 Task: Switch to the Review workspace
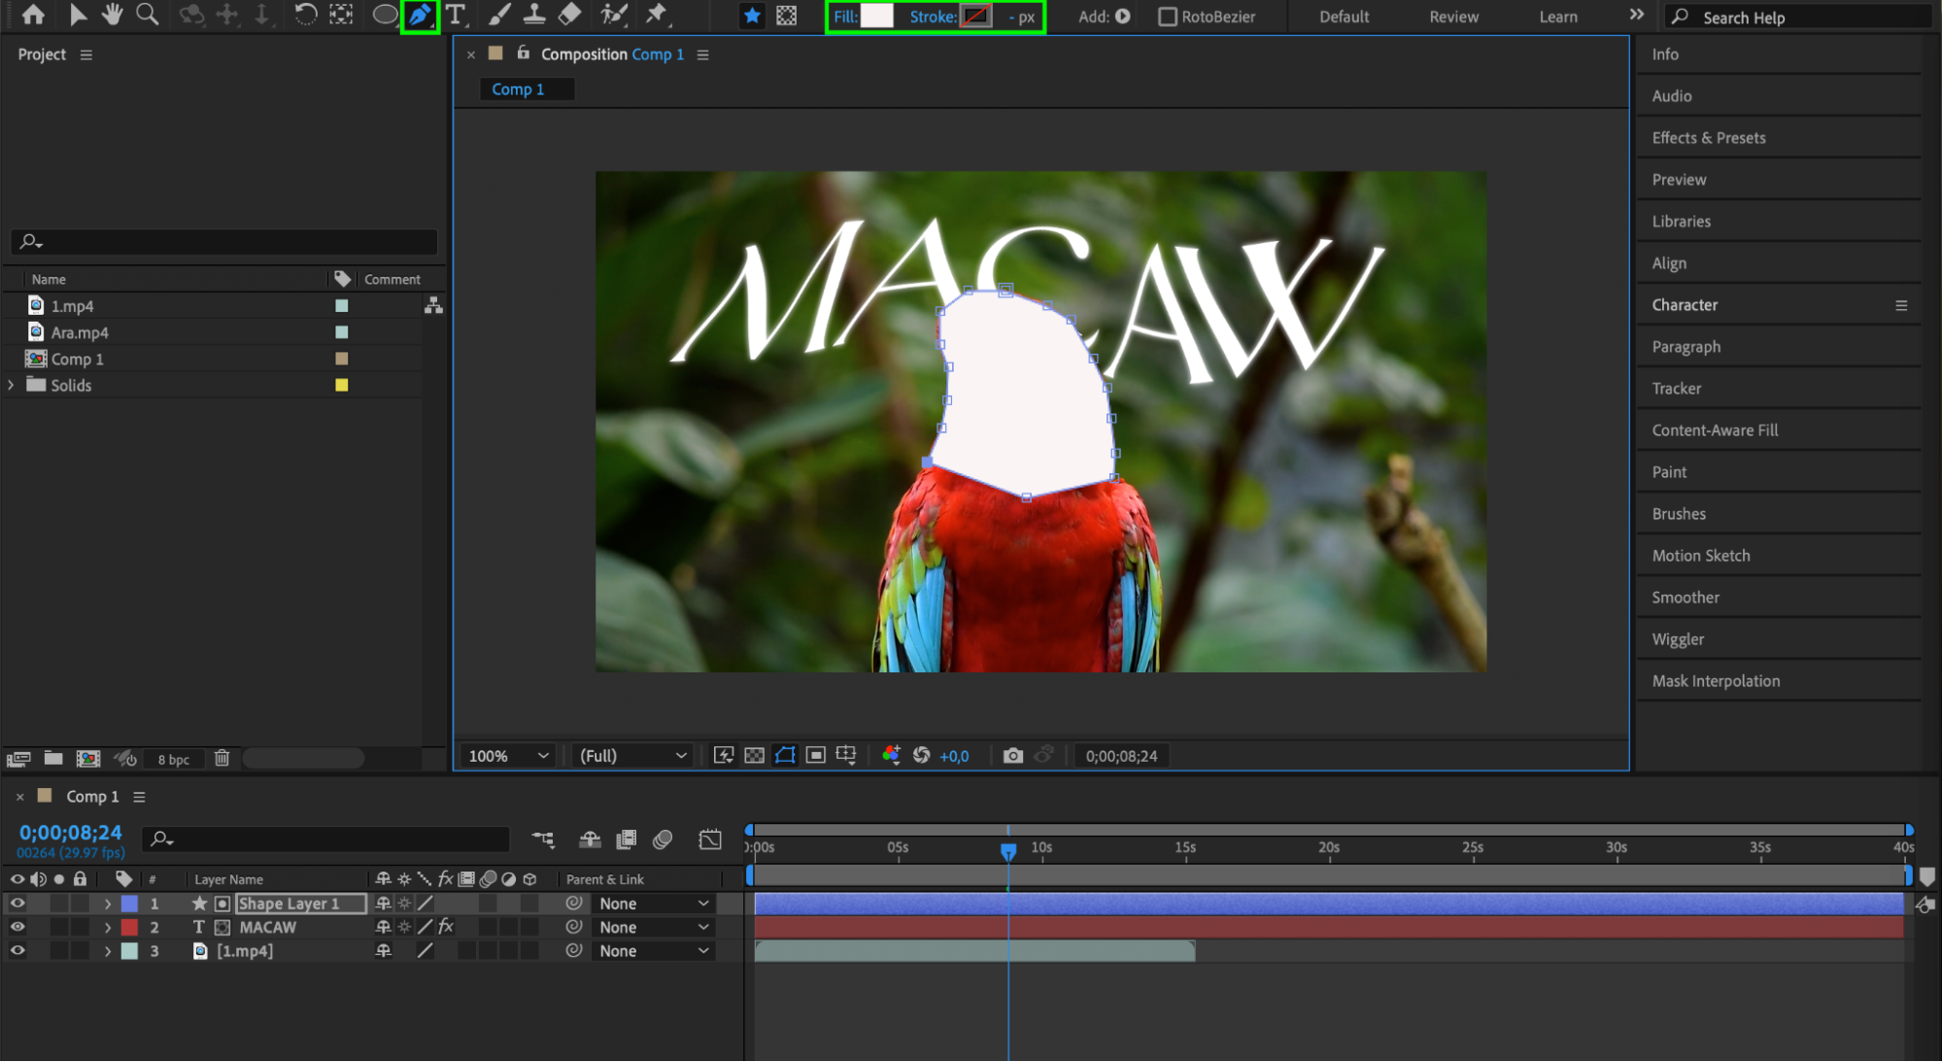[1453, 17]
